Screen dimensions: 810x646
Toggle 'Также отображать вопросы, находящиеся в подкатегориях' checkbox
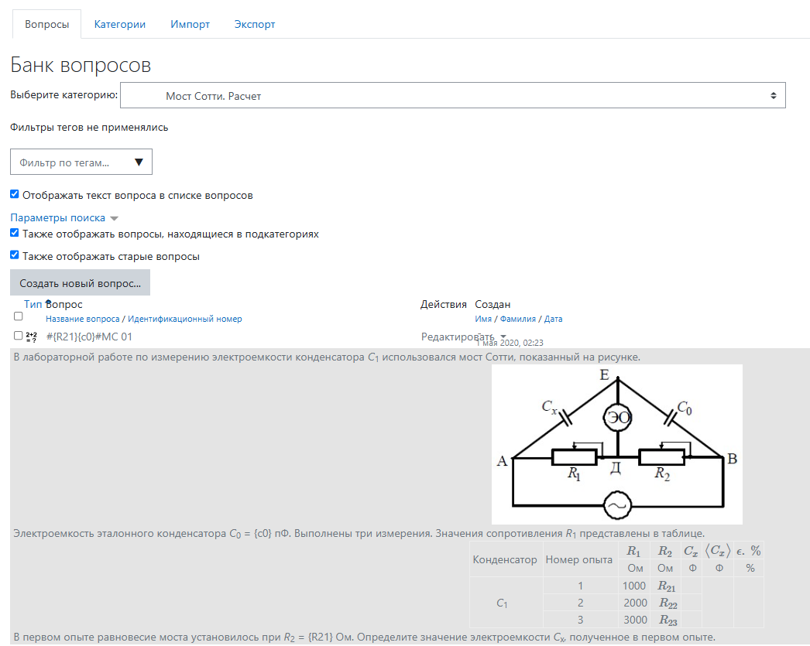(15, 233)
